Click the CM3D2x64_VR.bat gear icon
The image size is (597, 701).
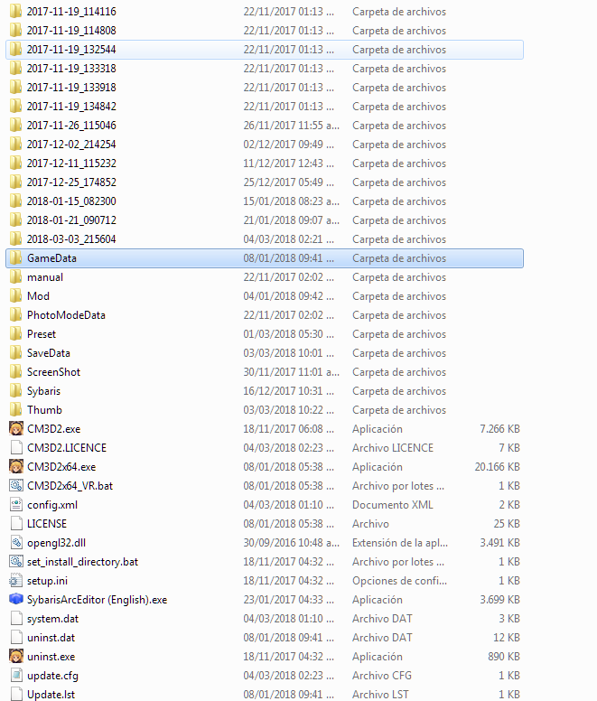pos(16,485)
